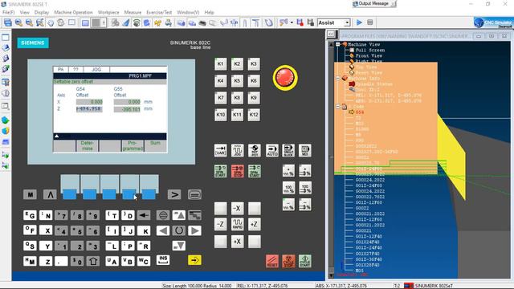Screen dimensions: 514x289
Task: Open the View menu
Action: click(25, 12)
